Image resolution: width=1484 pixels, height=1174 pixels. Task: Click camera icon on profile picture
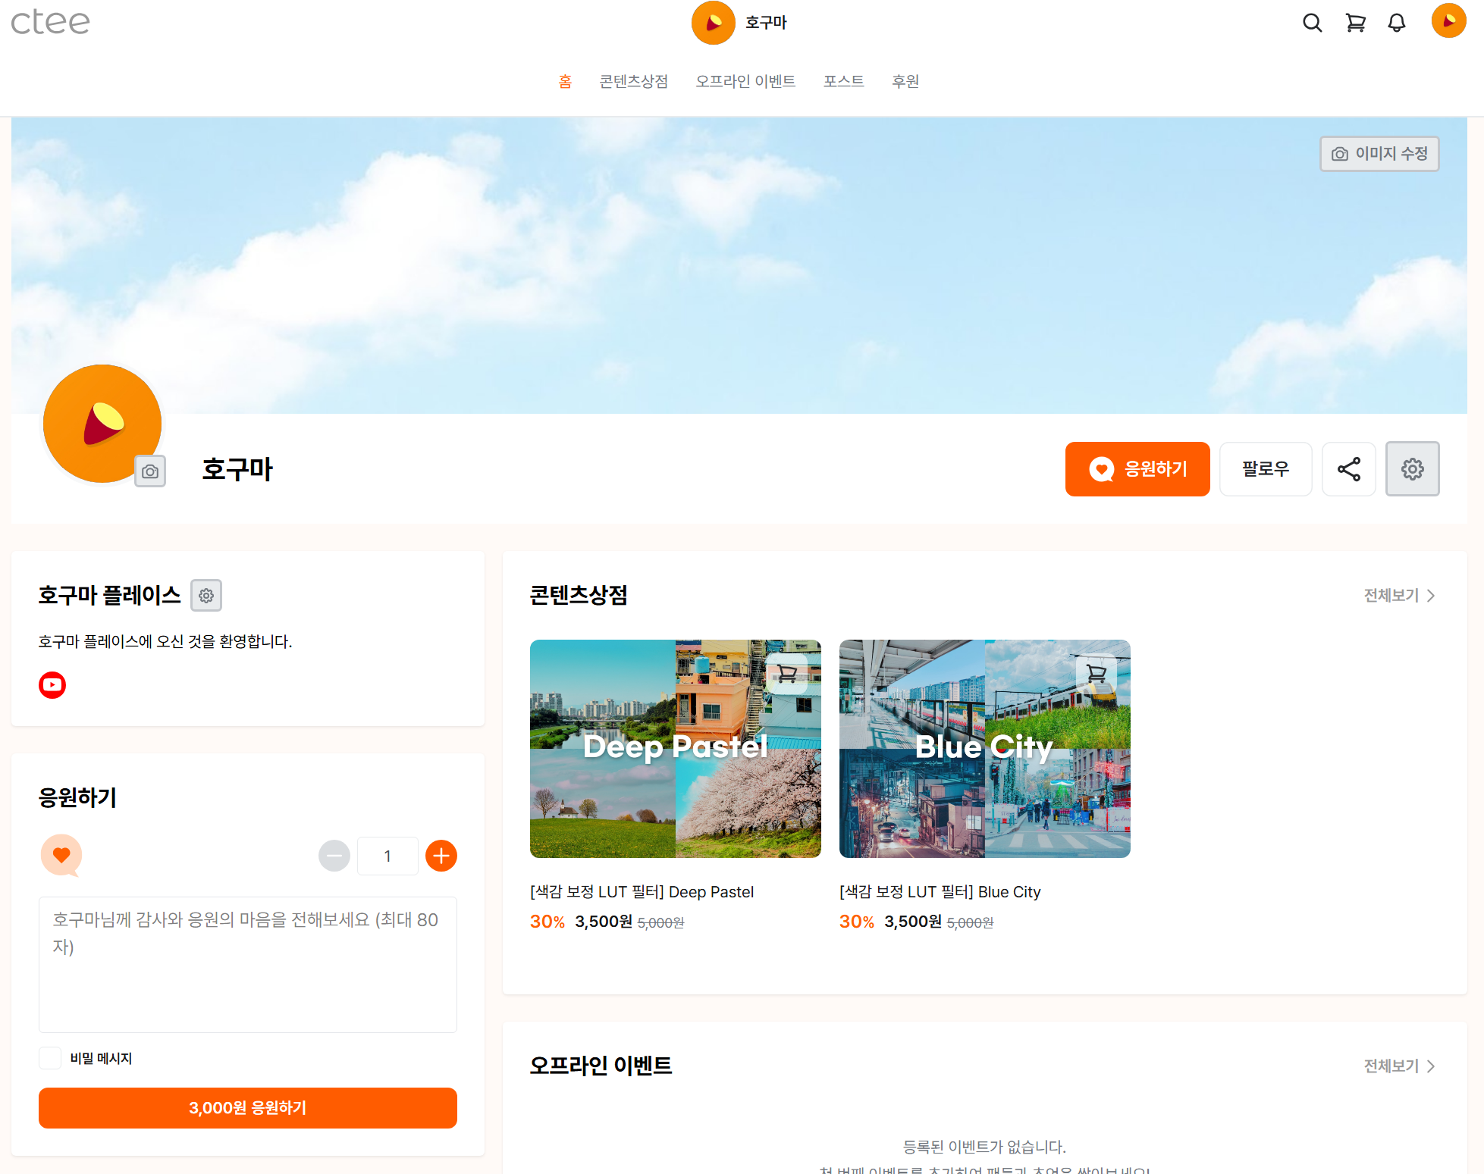tap(150, 471)
